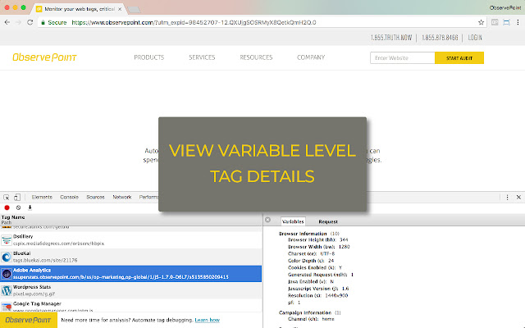Switch to the Request tab
Viewport: 525px width, 328px height.
(328, 221)
